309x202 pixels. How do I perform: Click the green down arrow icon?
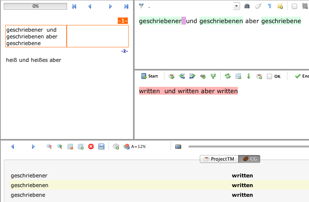[249, 76]
